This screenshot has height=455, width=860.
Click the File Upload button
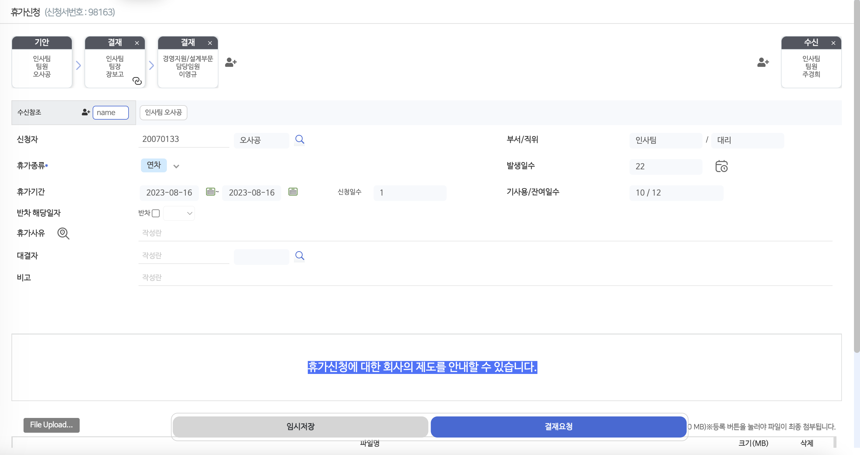(x=51, y=425)
